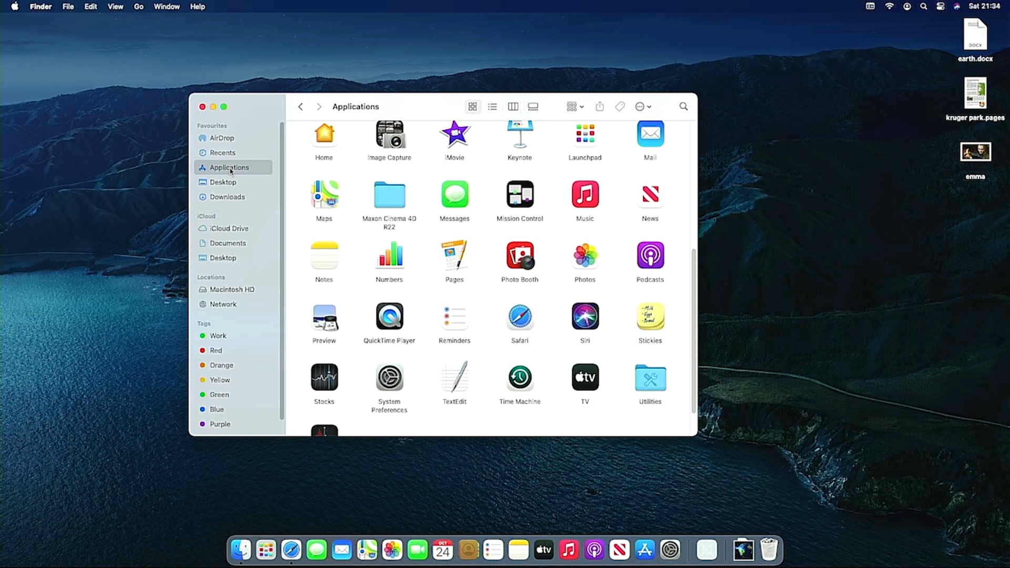Select the Photos app icon in Finder window
This screenshot has height=568, width=1010.
click(585, 256)
